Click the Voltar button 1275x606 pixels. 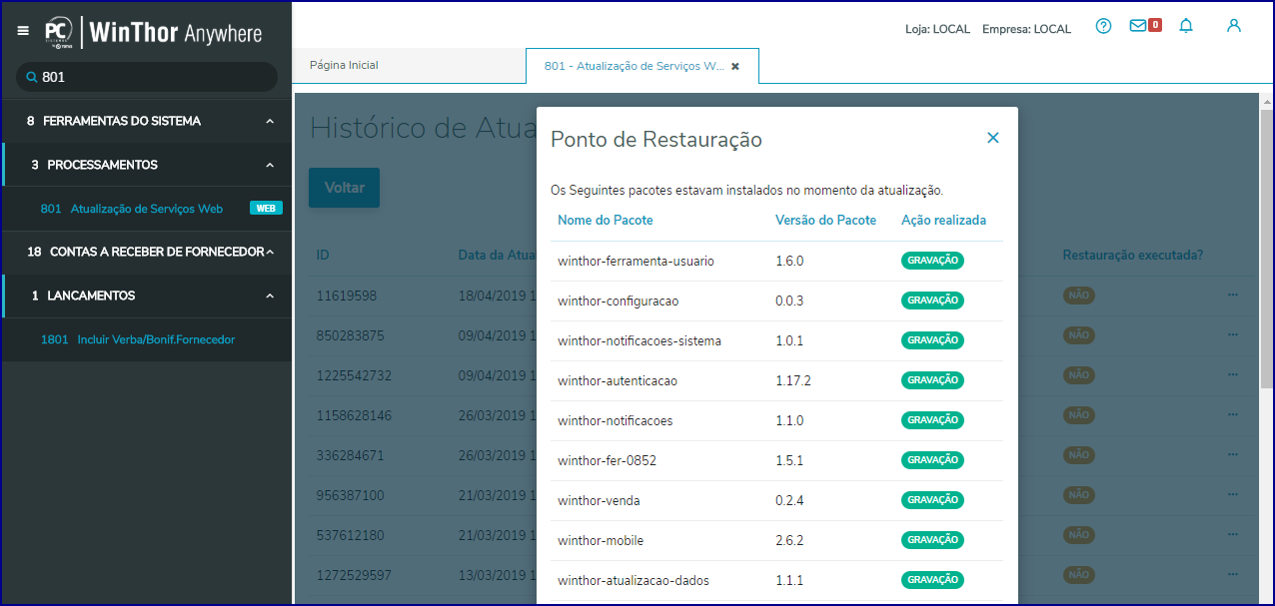coord(344,188)
